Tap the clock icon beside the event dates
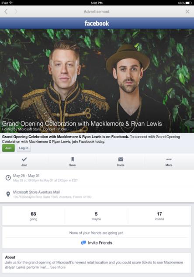Image resolution: width=194 pixels, height=277 pixels. (8, 178)
